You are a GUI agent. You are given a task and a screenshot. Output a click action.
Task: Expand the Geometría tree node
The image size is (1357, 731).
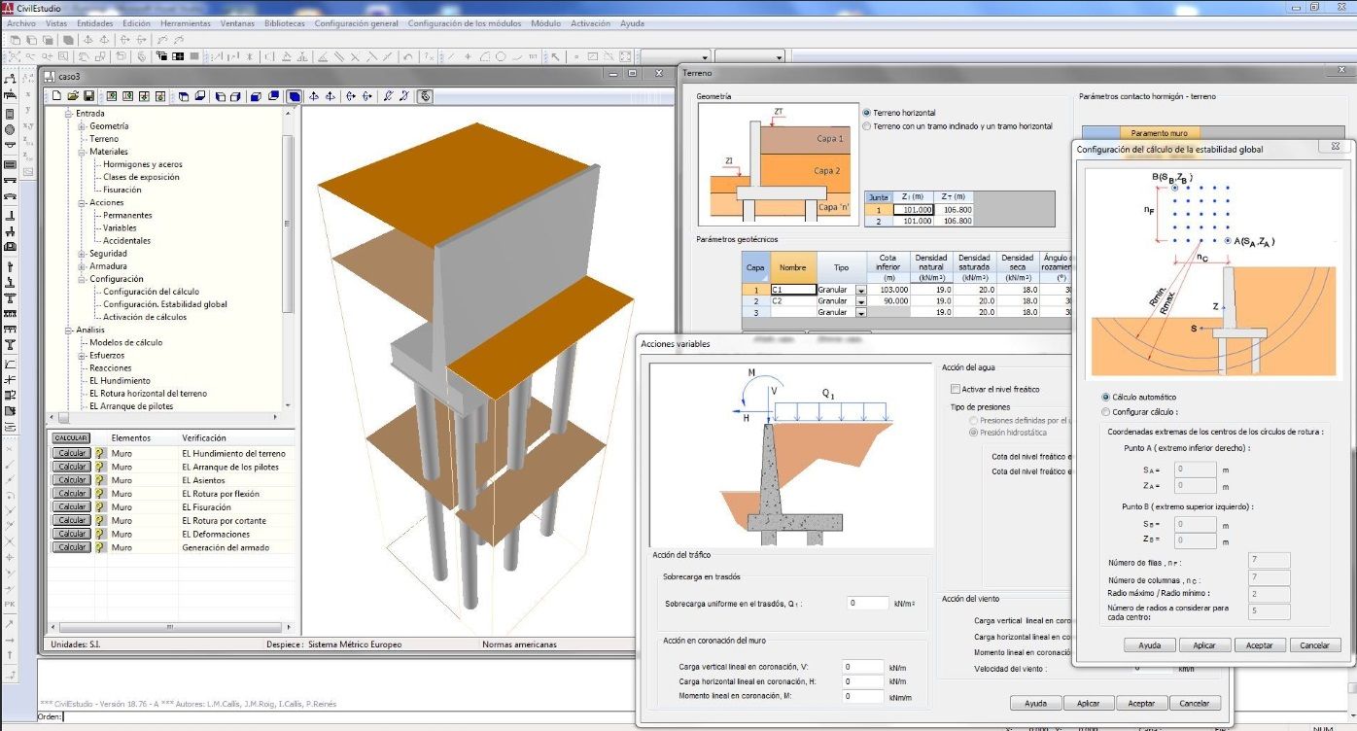tap(82, 126)
